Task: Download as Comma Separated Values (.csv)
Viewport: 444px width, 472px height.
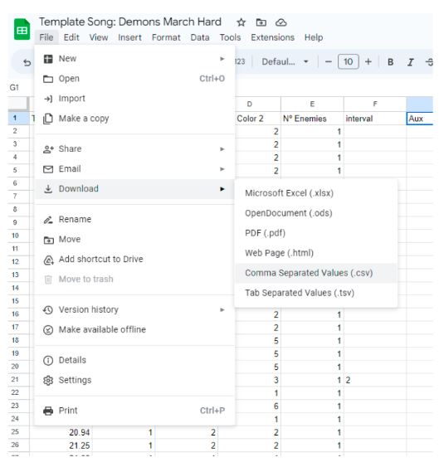Action: point(309,273)
